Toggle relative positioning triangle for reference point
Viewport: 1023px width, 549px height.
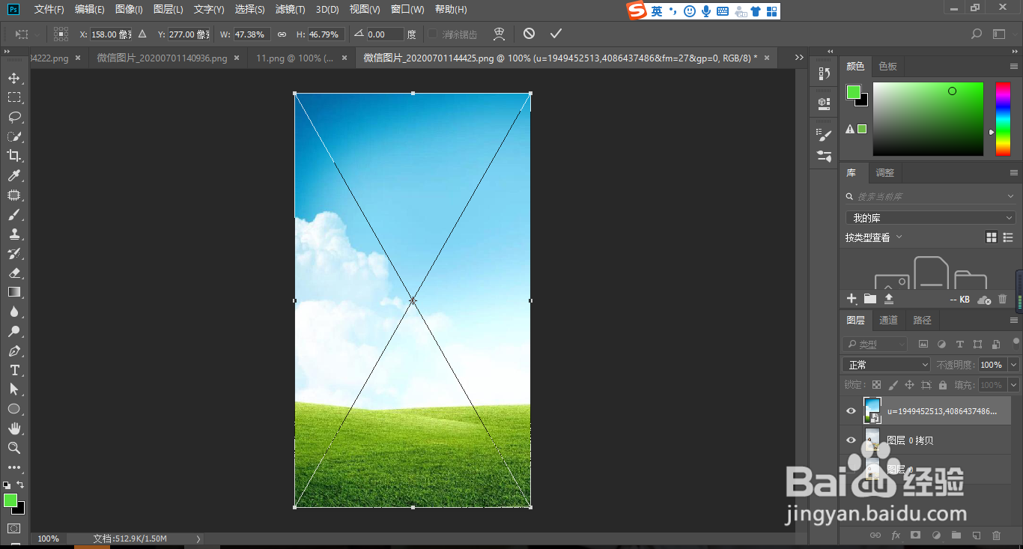(x=142, y=34)
